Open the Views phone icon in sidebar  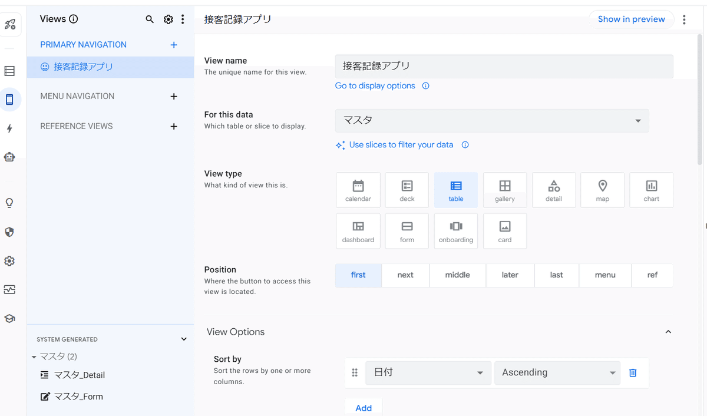tap(9, 100)
